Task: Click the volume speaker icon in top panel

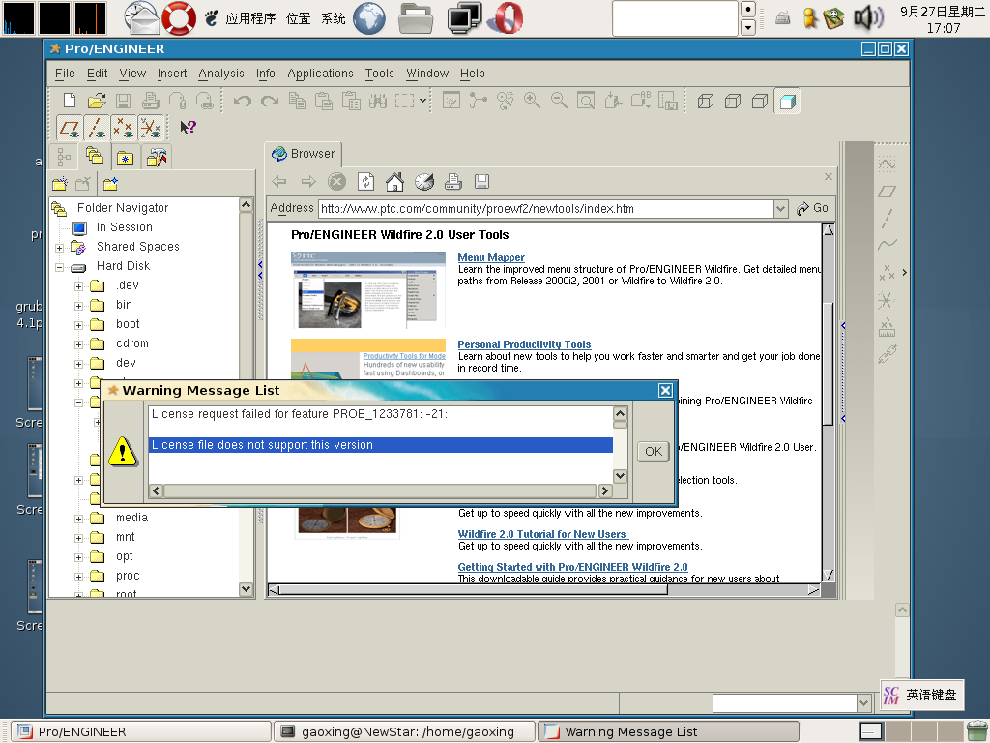Action: 867,17
